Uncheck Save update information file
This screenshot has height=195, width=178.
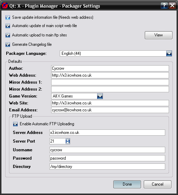coord(8,17)
